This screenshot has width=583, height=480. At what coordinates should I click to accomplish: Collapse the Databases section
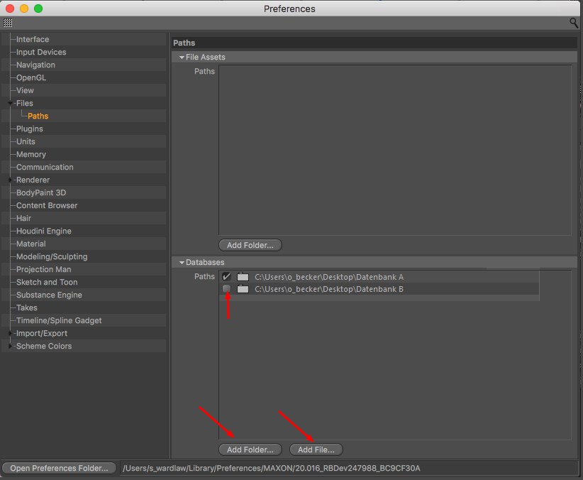coord(182,263)
